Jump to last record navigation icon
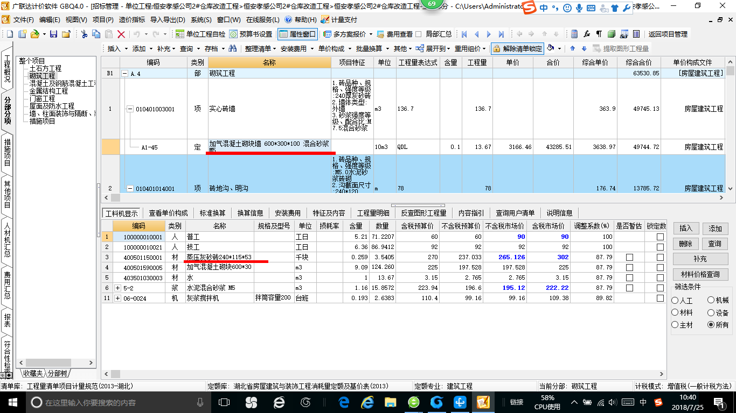The image size is (736, 413). click(501, 34)
